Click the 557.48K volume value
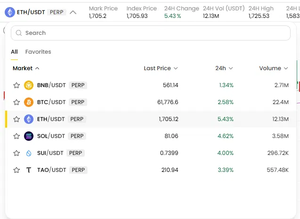 pos(277,170)
